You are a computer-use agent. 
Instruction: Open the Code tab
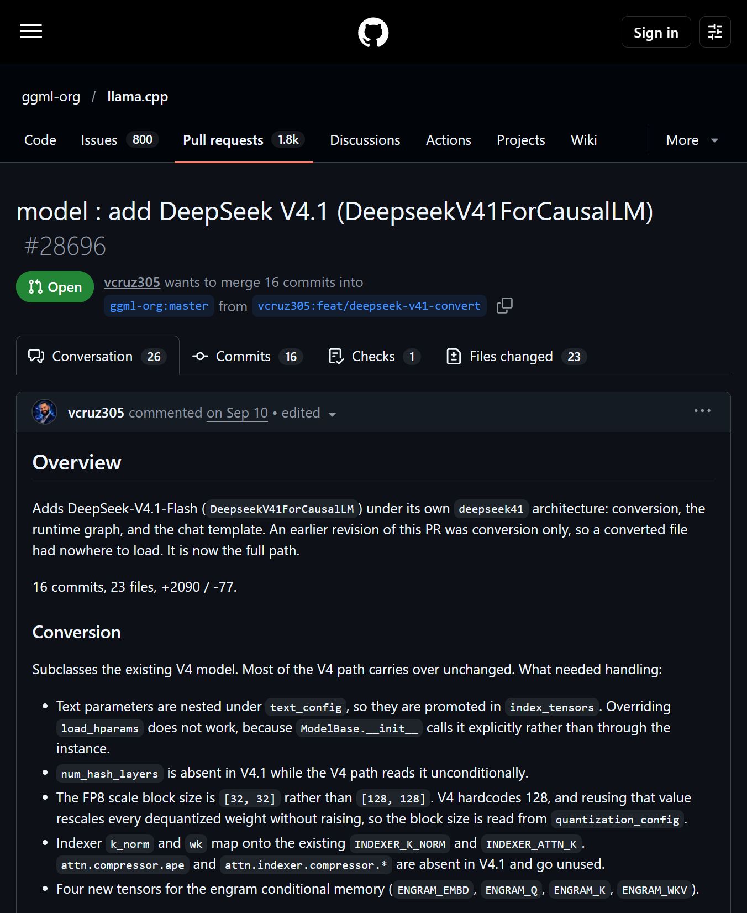tap(40, 140)
